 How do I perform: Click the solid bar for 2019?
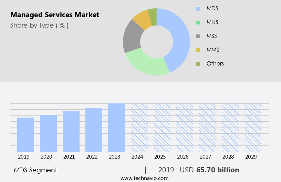click(x=25, y=134)
